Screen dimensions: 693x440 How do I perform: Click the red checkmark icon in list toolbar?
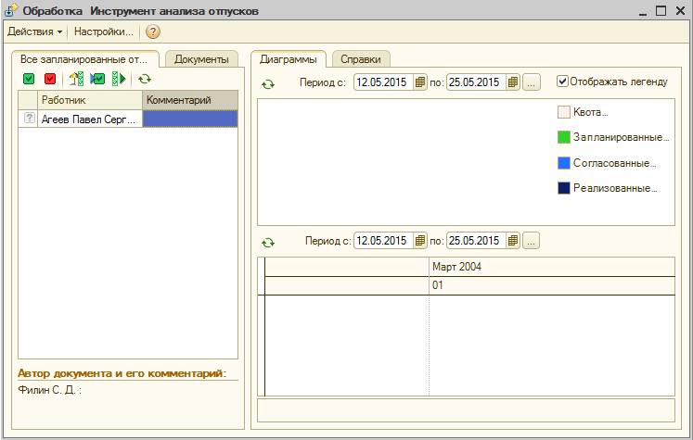(x=50, y=79)
